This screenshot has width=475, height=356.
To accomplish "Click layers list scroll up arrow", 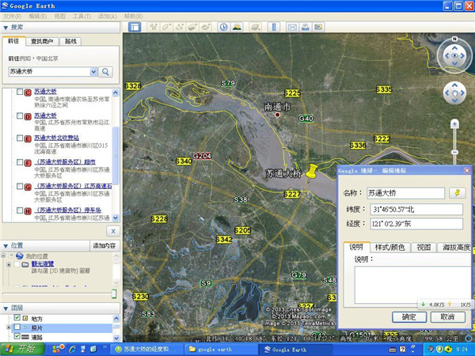I will tap(116, 319).
